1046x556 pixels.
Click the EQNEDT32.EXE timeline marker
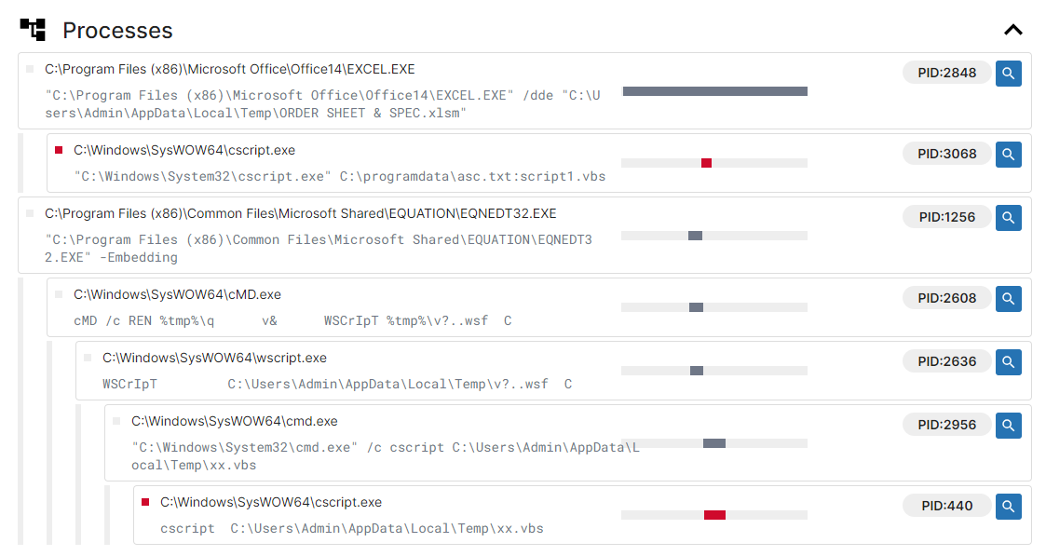(695, 236)
